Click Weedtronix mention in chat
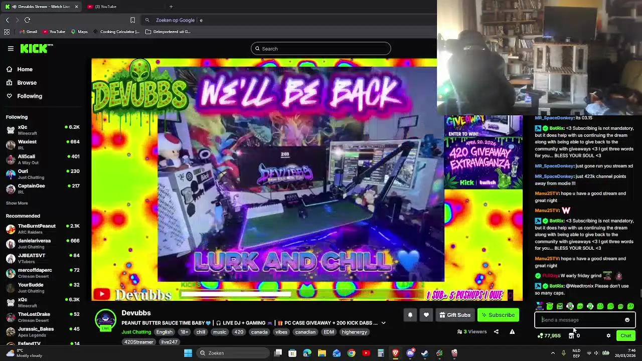The image size is (642, 361). [580, 286]
